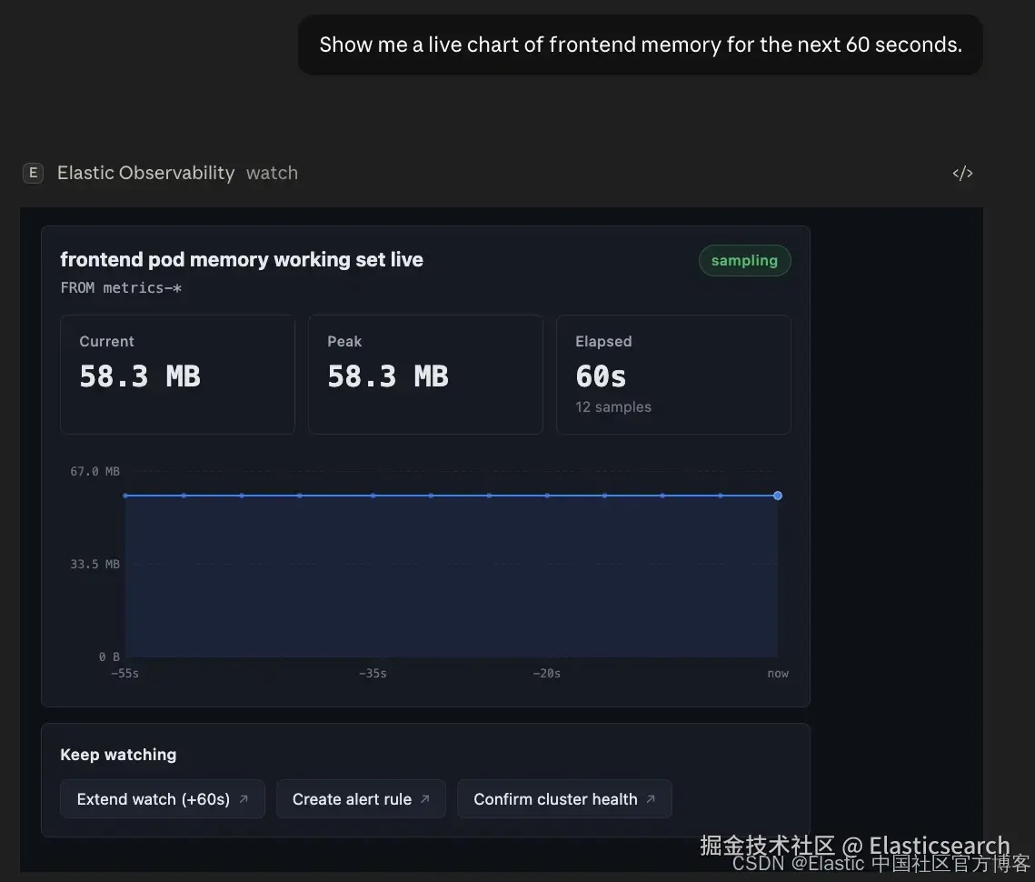Click the arrow icon on Extend watch

click(244, 799)
